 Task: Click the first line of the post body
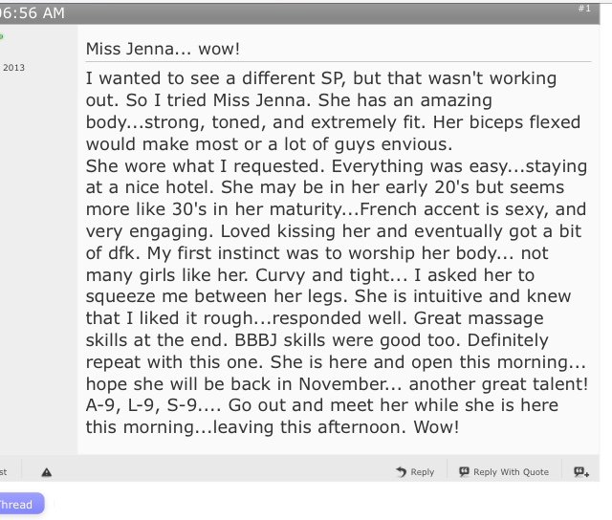point(321,78)
